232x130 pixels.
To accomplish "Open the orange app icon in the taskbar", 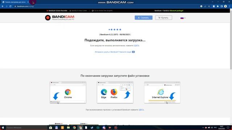I will (62, 127).
